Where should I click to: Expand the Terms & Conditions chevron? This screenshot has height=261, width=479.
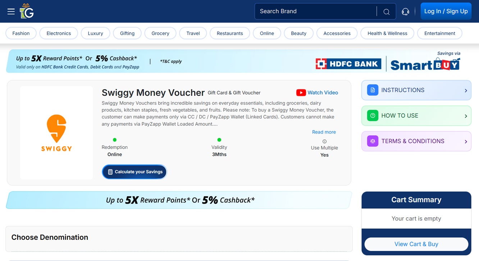[466, 141]
